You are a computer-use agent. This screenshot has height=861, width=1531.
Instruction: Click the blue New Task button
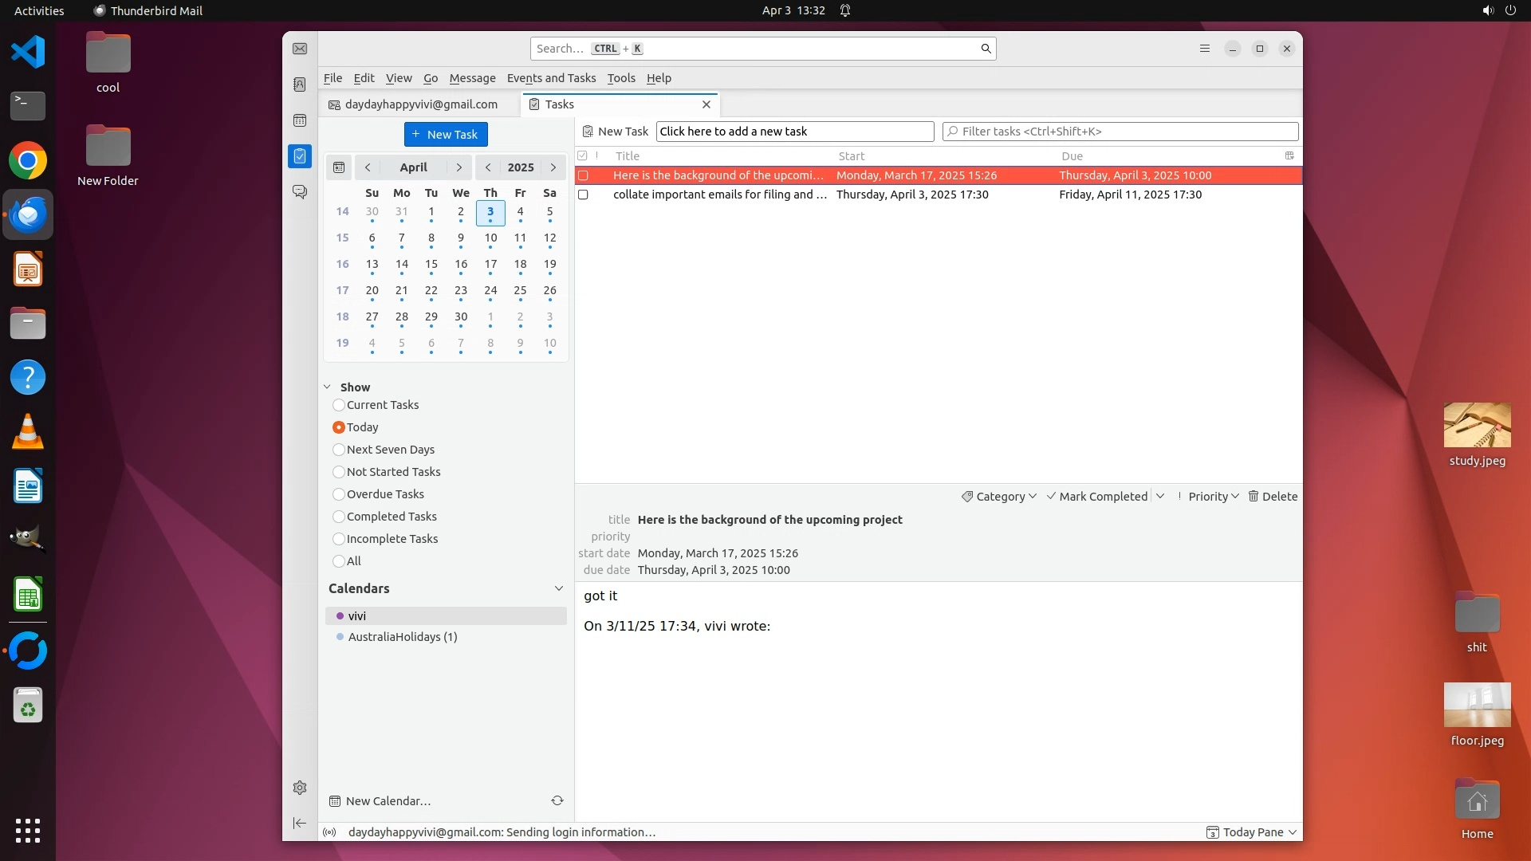(446, 134)
